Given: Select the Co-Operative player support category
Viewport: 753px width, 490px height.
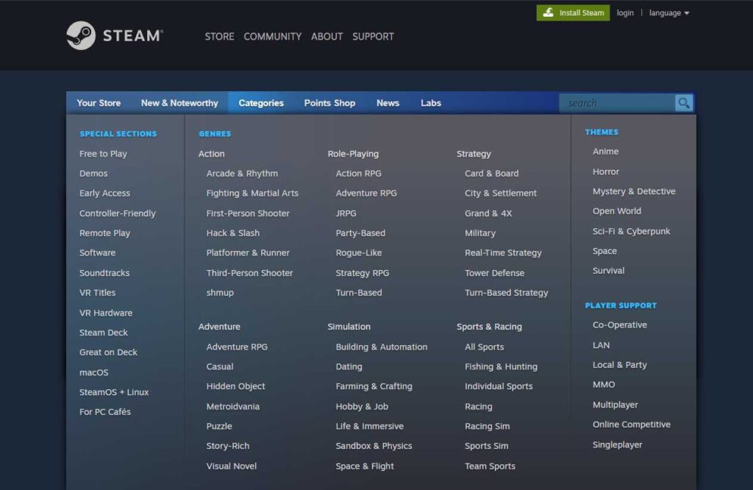Looking at the screenshot, I should point(618,324).
